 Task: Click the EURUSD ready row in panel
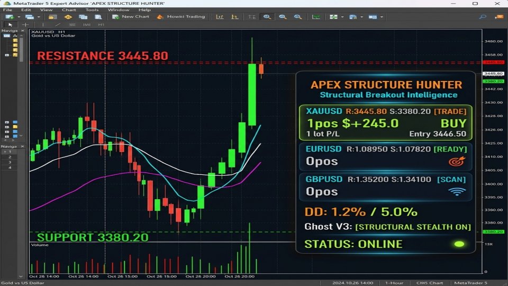(x=386, y=157)
